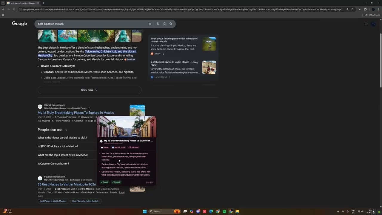Toggle the Copied! chip on the Glance card

point(116,182)
